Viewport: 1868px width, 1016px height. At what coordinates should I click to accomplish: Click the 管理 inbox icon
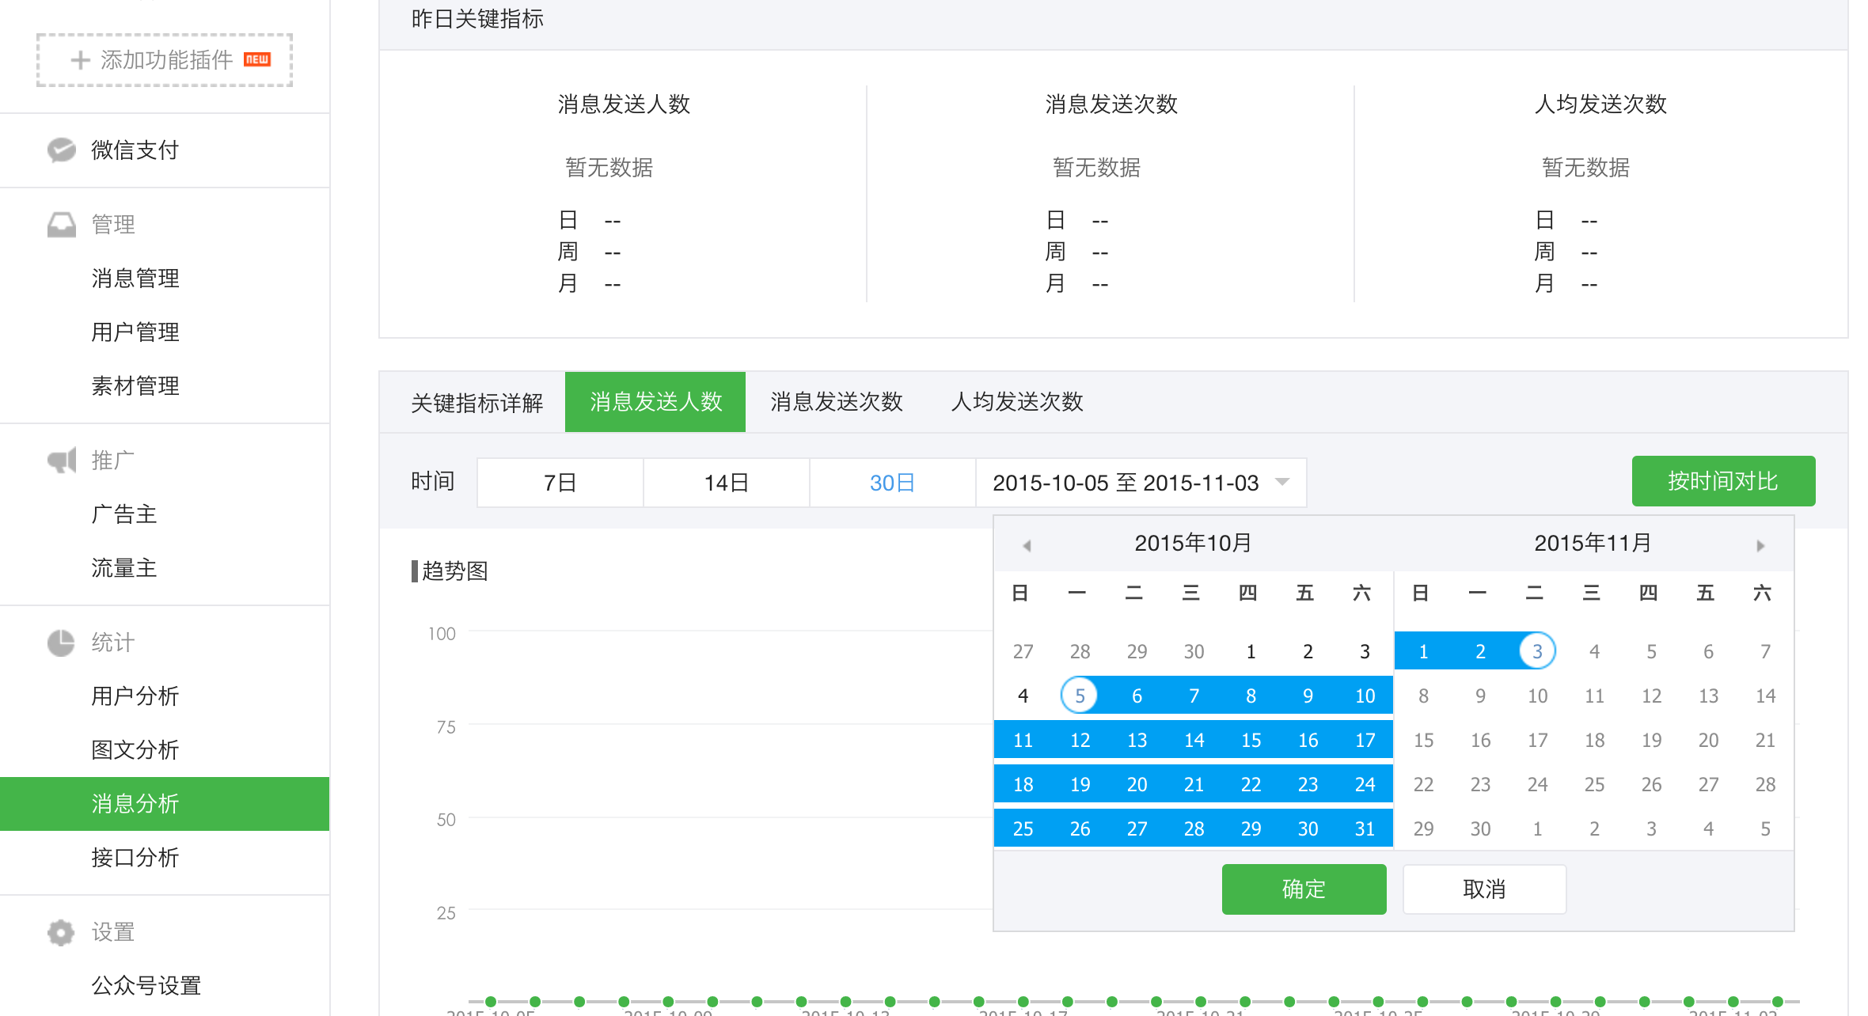click(61, 225)
